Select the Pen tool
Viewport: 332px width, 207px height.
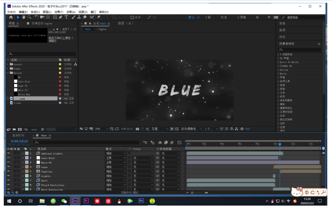pos(61,17)
